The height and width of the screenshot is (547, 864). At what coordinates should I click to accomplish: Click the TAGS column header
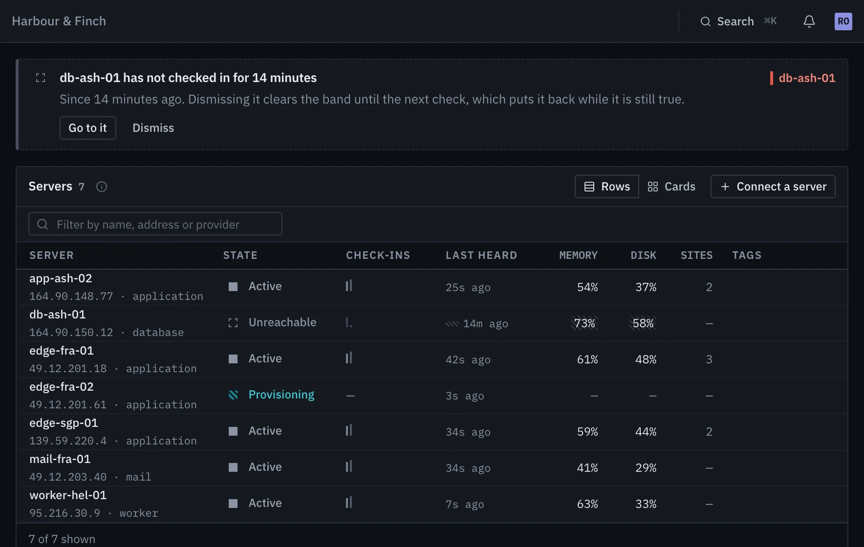tap(747, 255)
